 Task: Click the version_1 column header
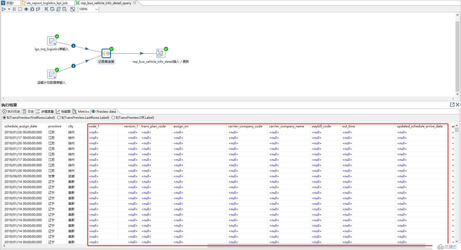[x=131, y=126]
